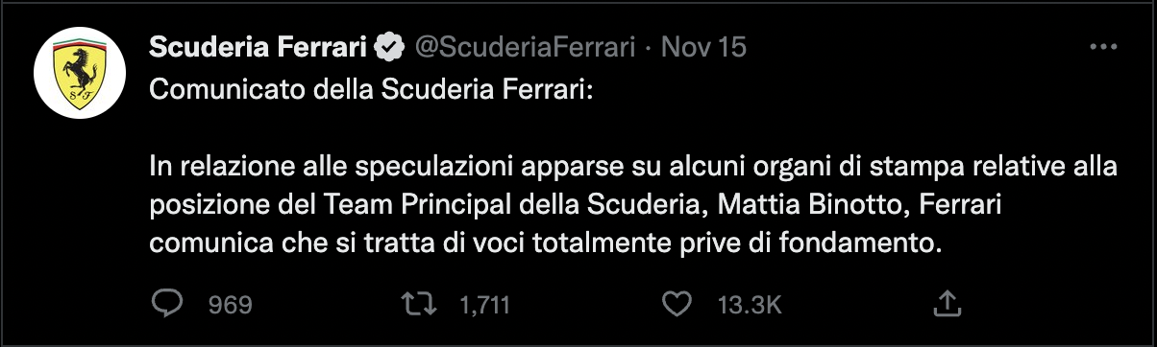Select the 1,711 retweets count
The height and width of the screenshot is (347, 1157).
pyautogui.click(x=485, y=305)
